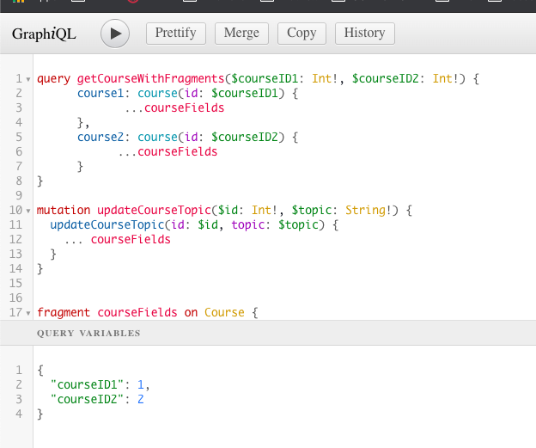
Task: Click the Course type name in fragment
Action: (224, 313)
